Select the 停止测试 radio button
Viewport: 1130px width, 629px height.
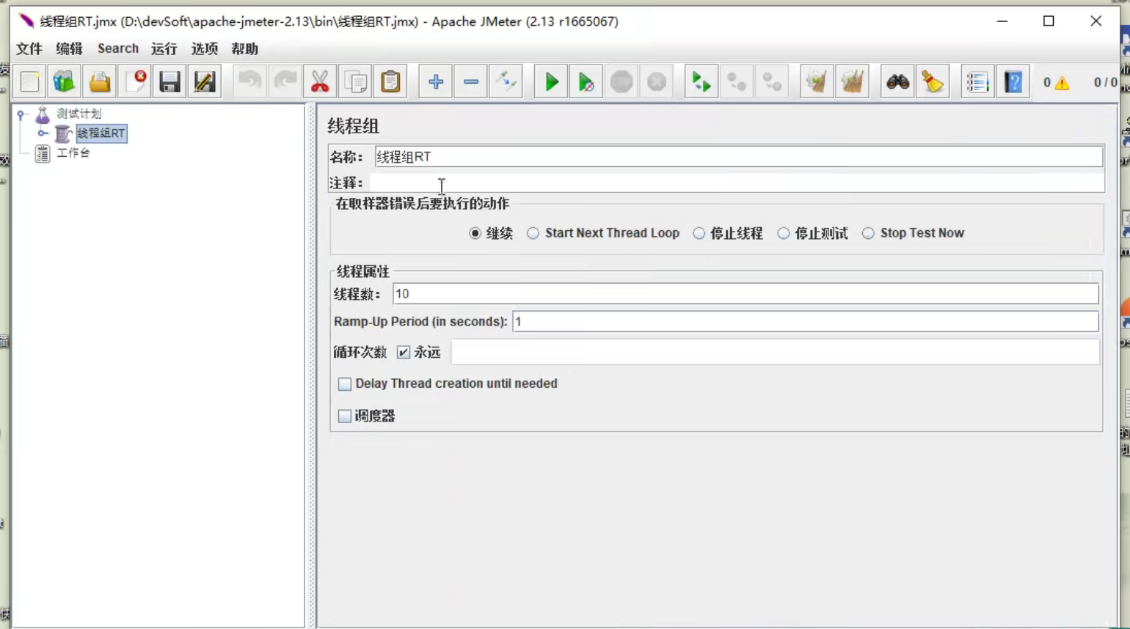point(784,233)
